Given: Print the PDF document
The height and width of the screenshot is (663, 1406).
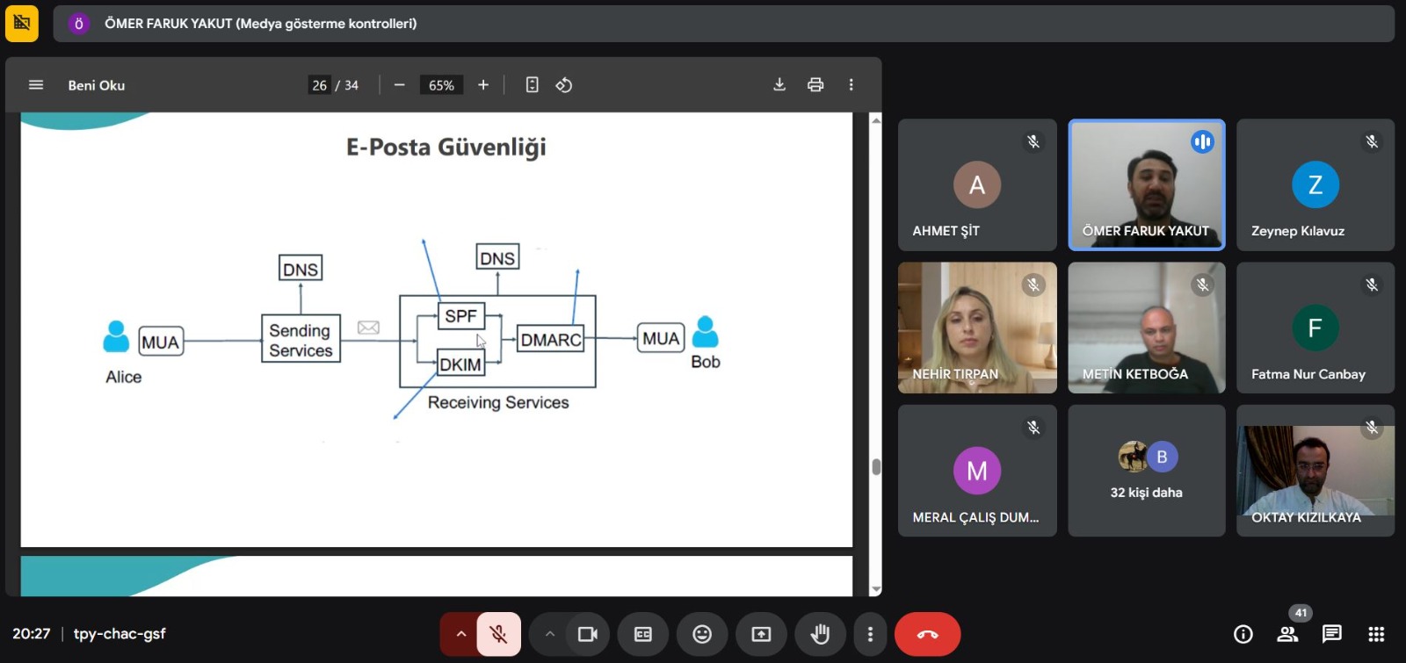Looking at the screenshot, I should pyautogui.click(x=815, y=84).
